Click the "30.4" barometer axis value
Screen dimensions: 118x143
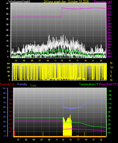pyautogui.click(x=109, y=9)
